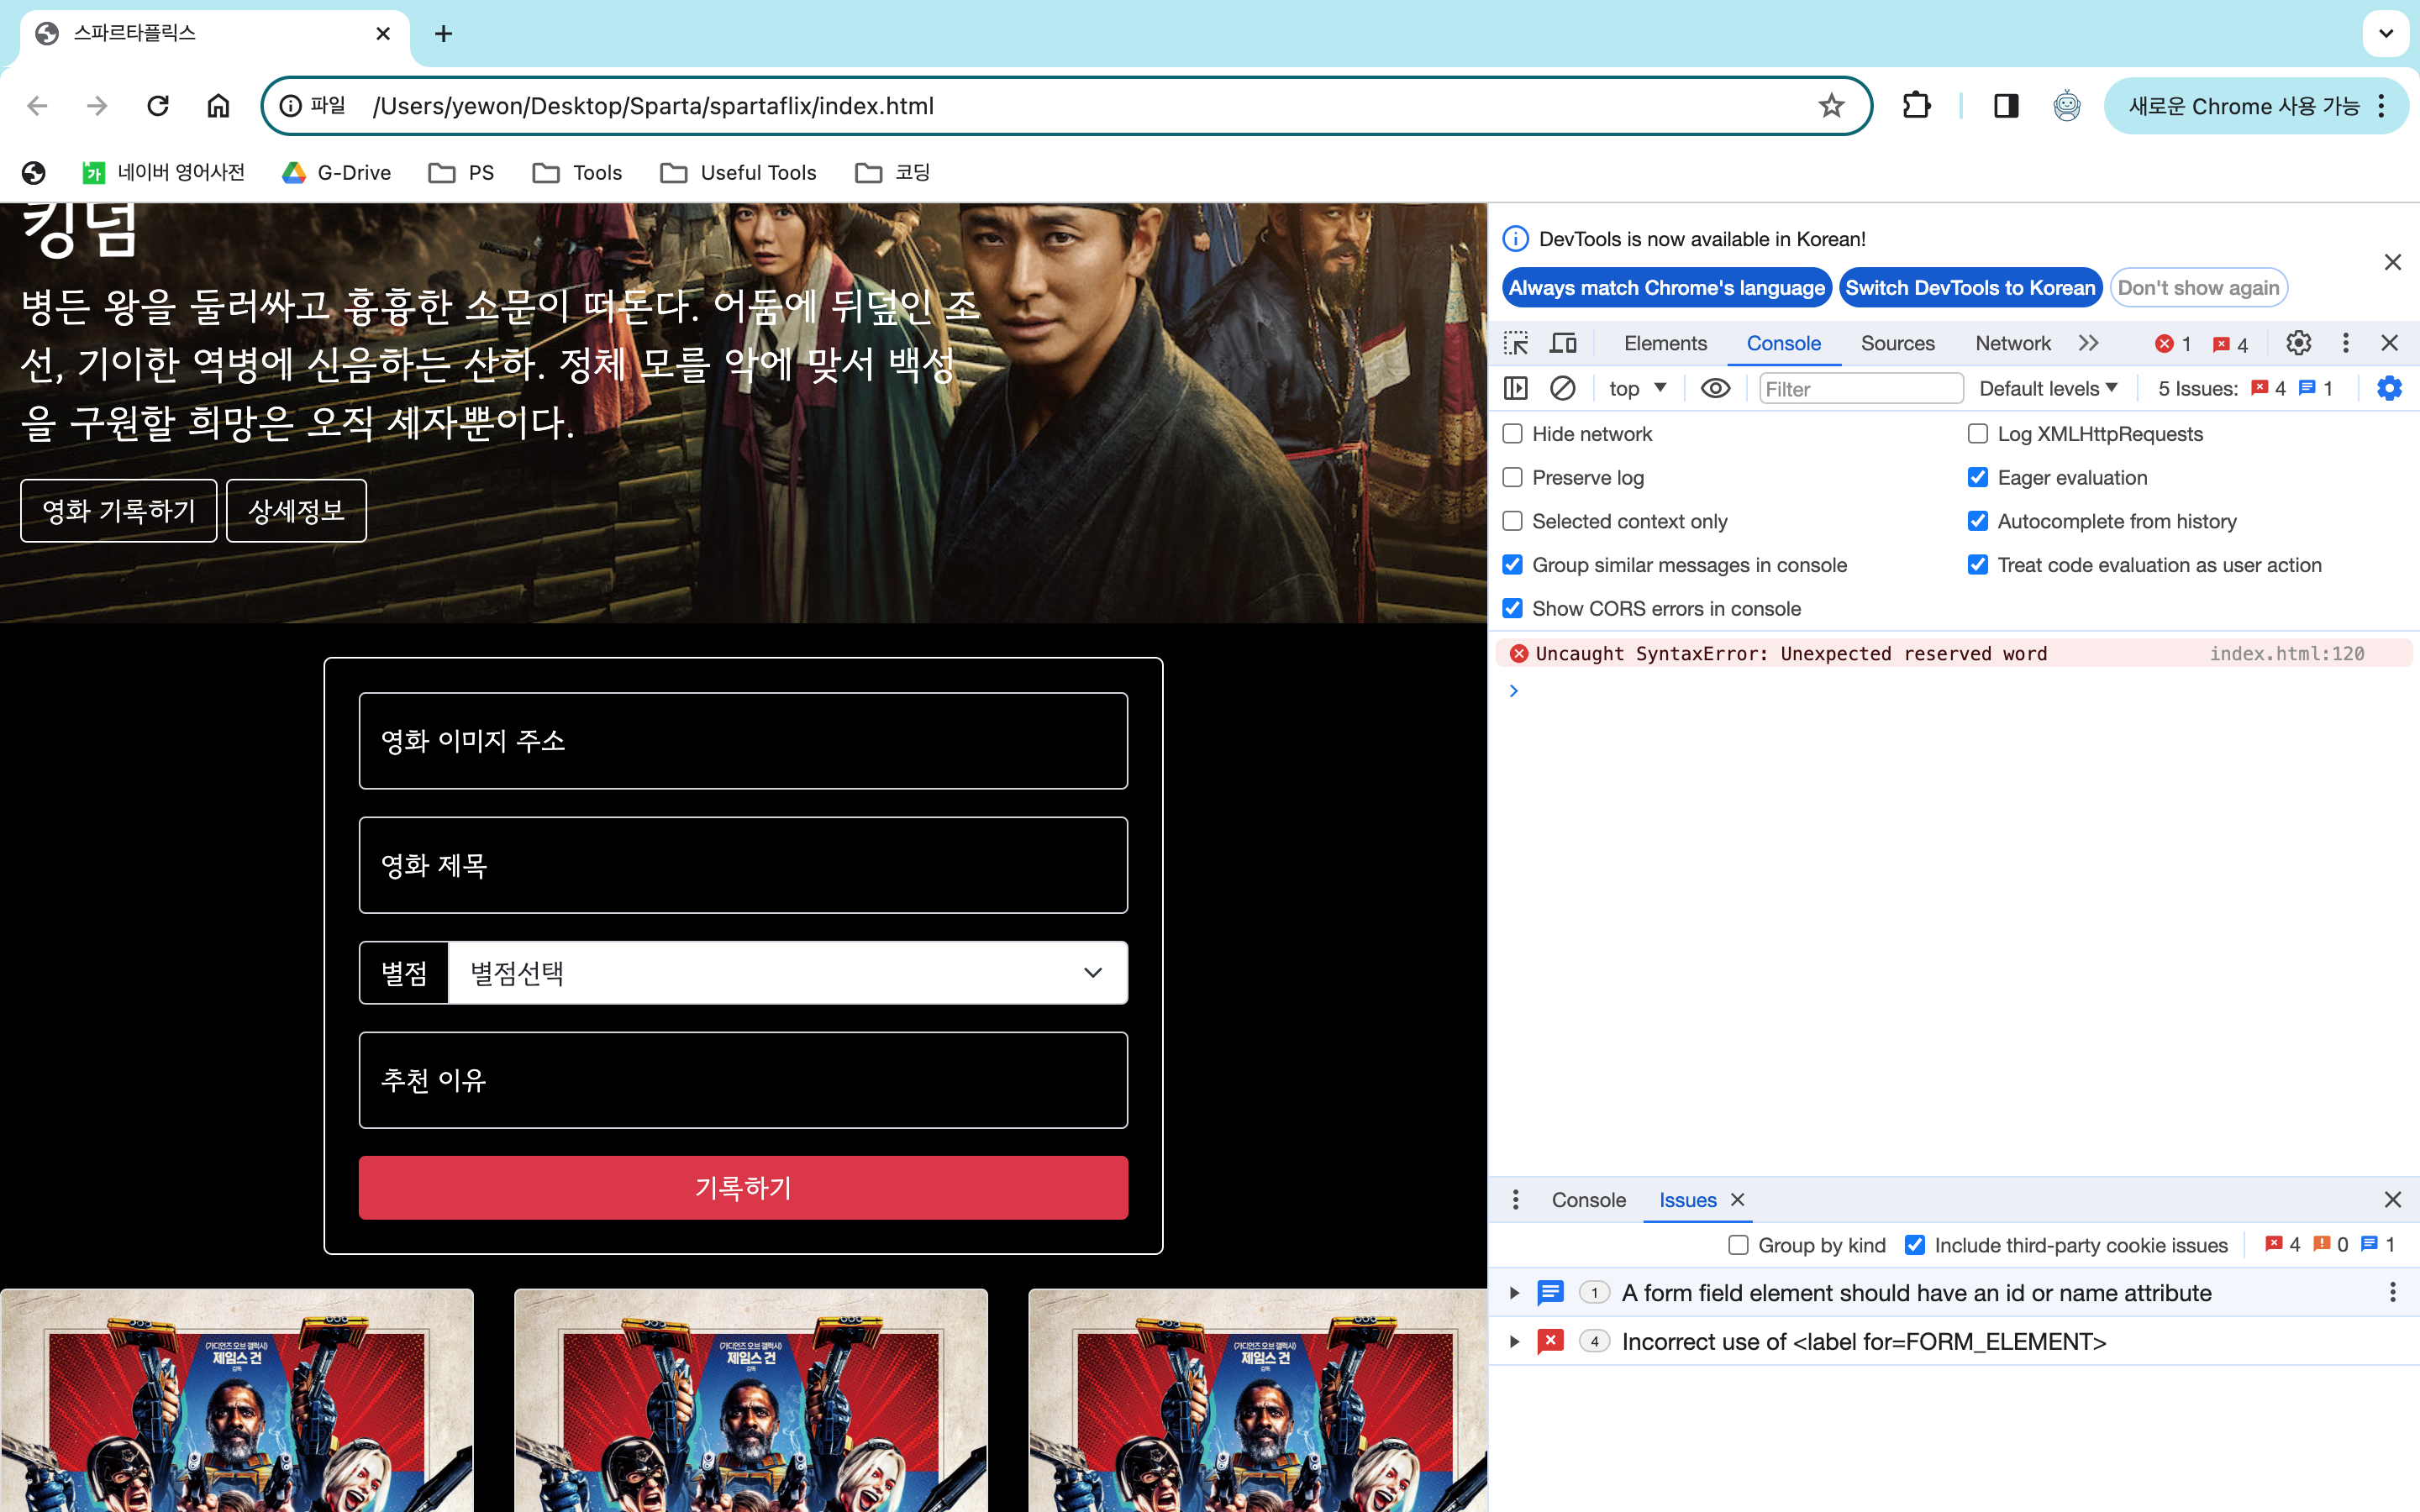Bookmark this page with the star icon
The image size is (2420, 1512).
point(1831,106)
